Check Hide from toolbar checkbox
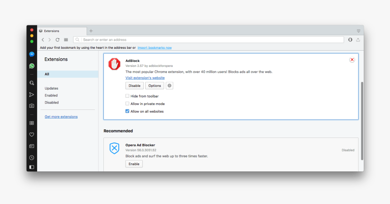 pyautogui.click(x=127, y=96)
